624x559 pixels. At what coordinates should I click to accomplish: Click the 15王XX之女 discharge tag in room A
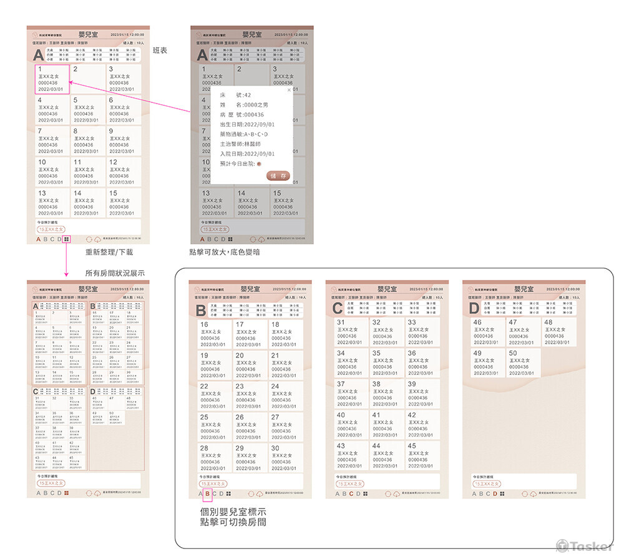tap(54, 229)
